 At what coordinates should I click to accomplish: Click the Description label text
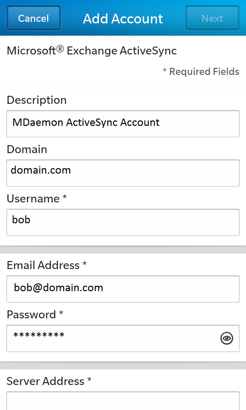click(x=37, y=100)
